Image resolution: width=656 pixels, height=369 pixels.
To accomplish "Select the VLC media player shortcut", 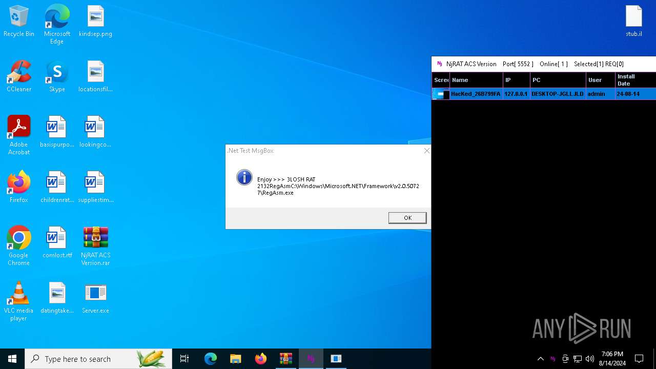I will [19, 301].
